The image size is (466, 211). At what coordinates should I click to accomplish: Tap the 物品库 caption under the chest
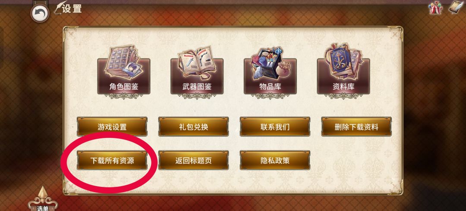pos(270,86)
